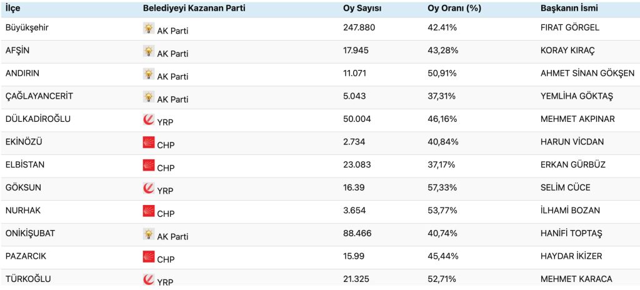Select the ANDIRIN district cell
Screen dimensions: 640x290
click(22, 73)
